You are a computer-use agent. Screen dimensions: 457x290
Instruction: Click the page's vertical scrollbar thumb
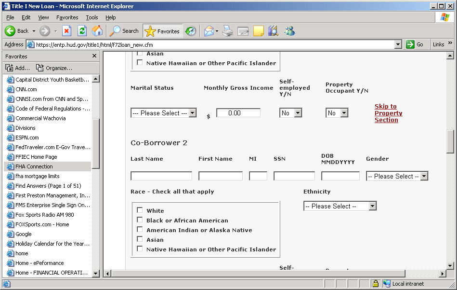[450, 142]
